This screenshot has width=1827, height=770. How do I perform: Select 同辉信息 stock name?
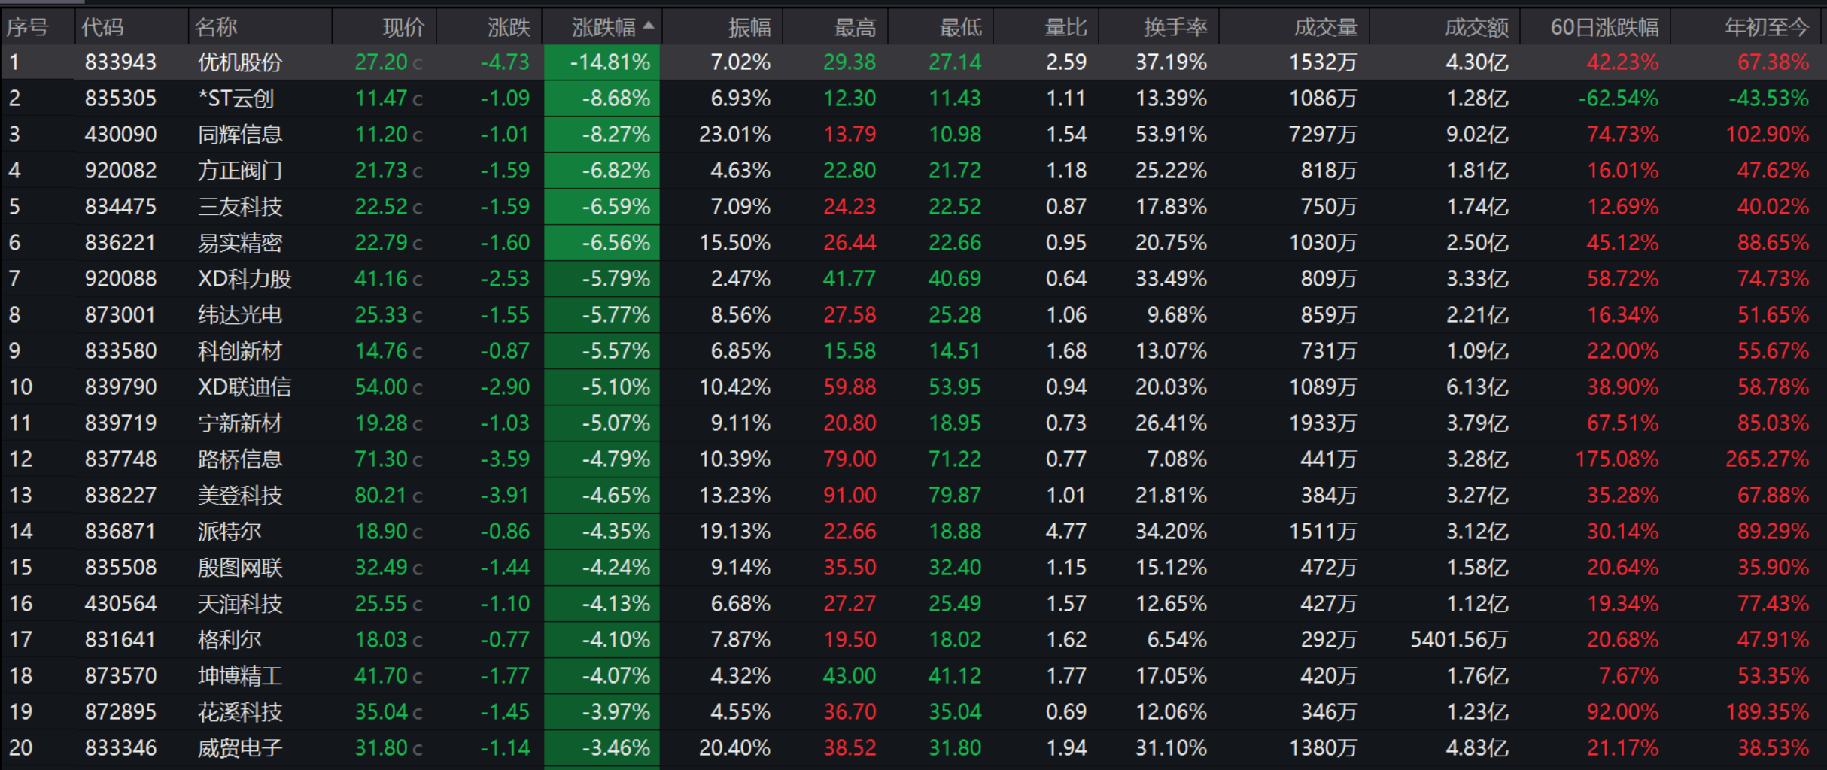pyautogui.click(x=240, y=135)
